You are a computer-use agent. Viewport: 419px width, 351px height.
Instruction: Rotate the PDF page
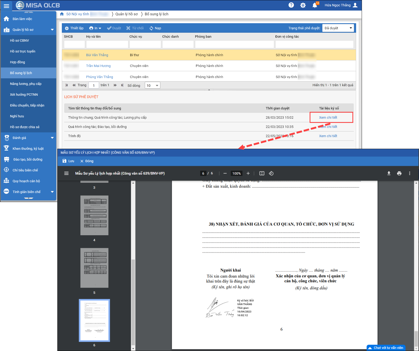pos(271,173)
